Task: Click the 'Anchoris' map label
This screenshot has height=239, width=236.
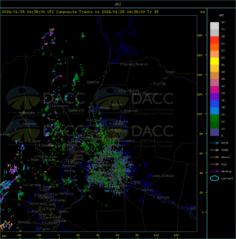Action: (66, 193)
